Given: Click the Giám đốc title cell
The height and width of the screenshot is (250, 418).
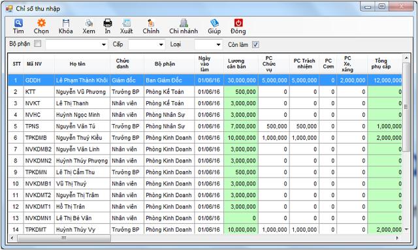Looking at the screenshot, I should pyautogui.click(x=127, y=80).
